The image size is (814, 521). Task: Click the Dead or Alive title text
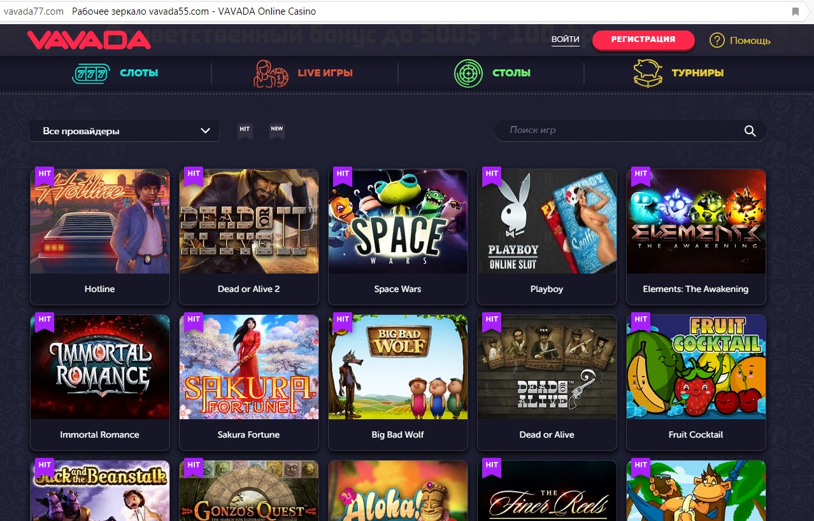click(547, 434)
